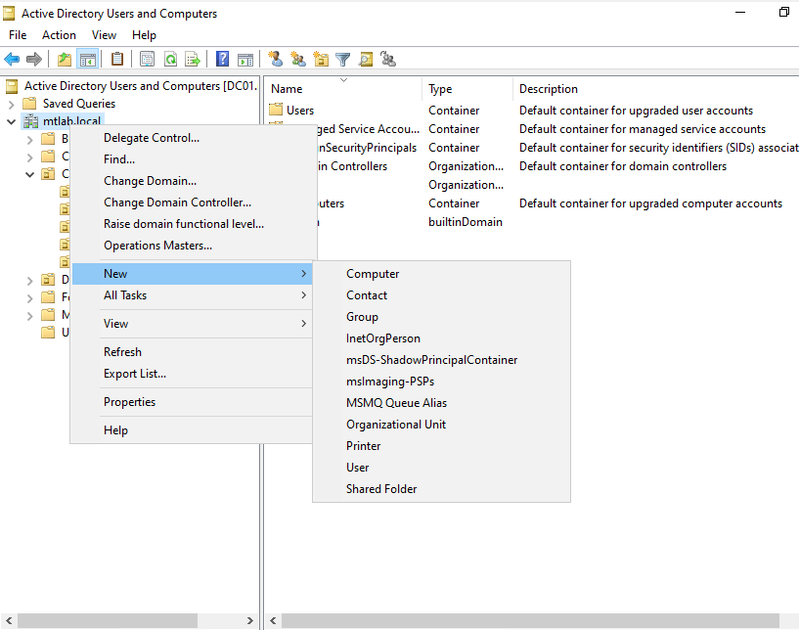Choose msDS-ShadowPrincipalContainer

click(441, 360)
